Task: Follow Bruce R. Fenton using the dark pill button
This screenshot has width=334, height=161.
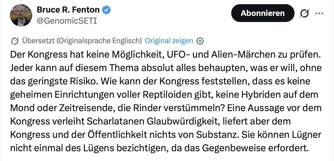Action: (263, 13)
